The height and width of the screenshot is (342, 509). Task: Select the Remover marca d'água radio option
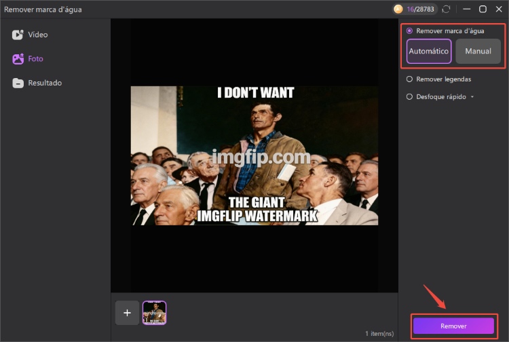[x=409, y=31]
